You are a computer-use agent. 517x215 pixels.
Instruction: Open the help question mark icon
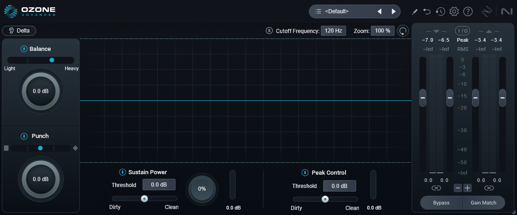(x=468, y=11)
